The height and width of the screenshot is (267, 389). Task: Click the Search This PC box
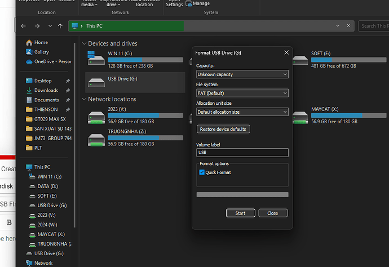point(374,26)
